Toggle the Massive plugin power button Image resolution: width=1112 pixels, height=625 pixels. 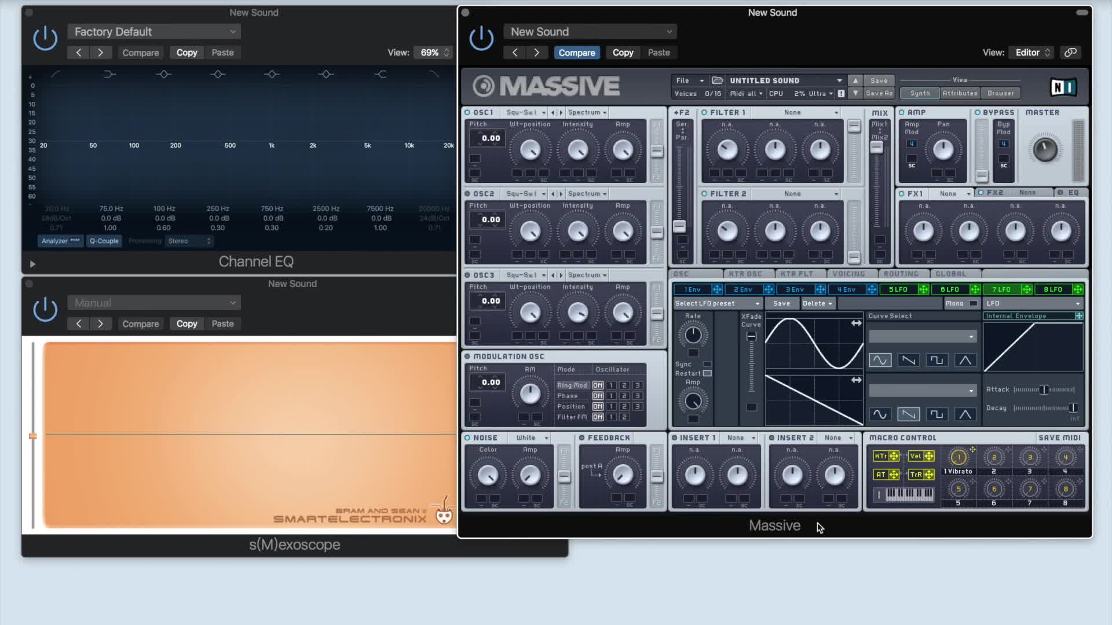481,39
